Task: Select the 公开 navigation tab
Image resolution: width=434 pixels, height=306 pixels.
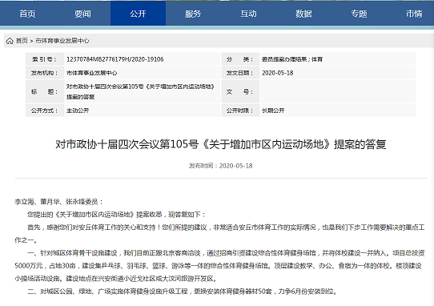Action: click(138, 14)
